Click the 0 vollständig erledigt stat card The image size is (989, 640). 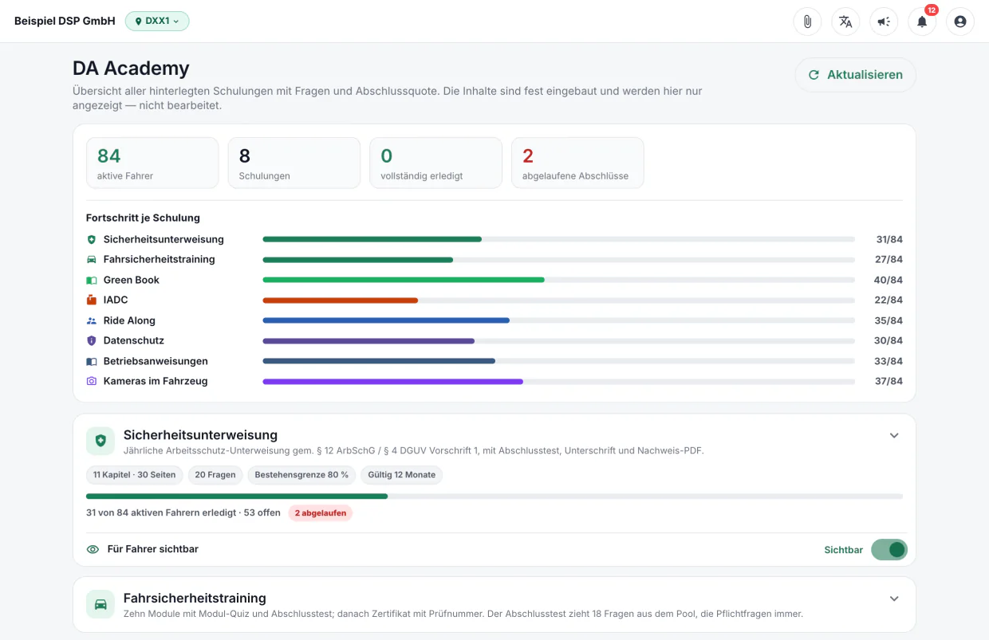pos(435,163)
